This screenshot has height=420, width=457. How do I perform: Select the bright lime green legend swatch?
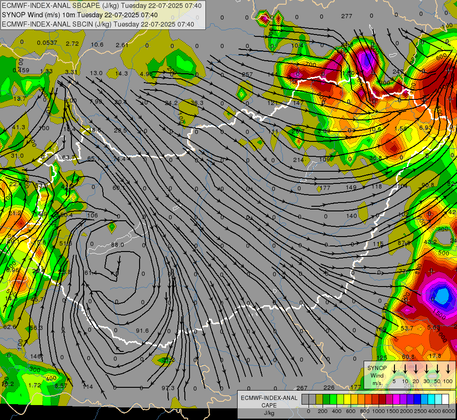[x=333, y=399]
